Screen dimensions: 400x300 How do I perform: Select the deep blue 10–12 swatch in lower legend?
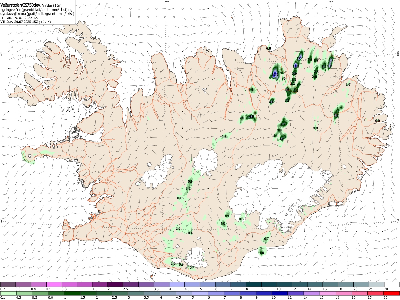[x=280, y=293]
